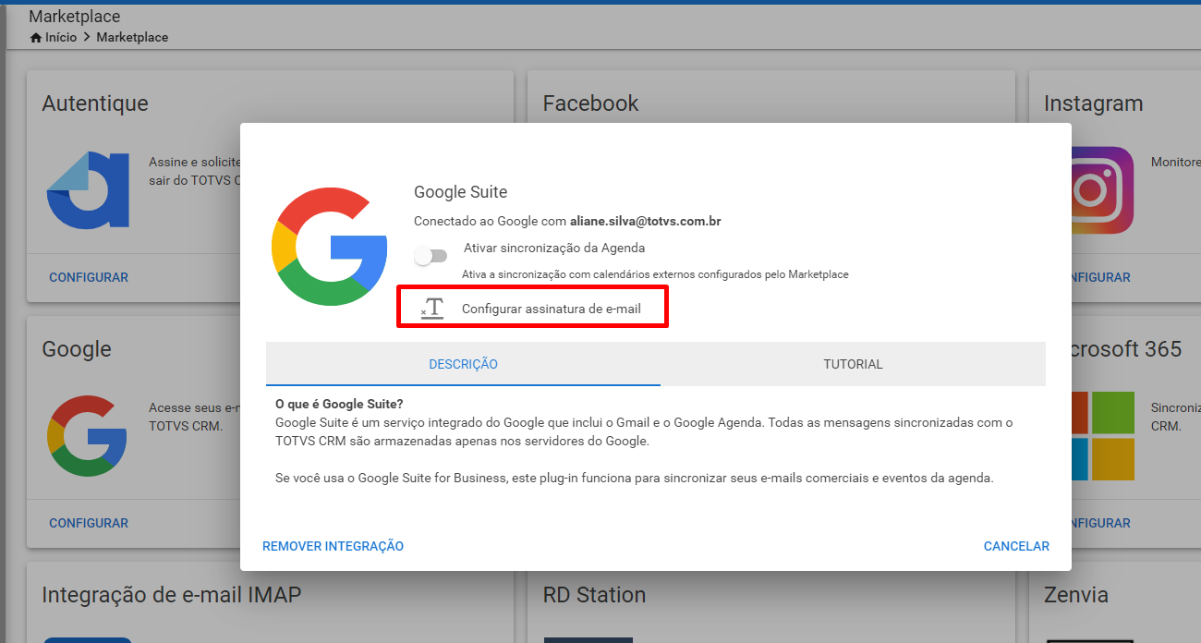Click the home icon in breadcrumb
The image size is (1201, 643).
tap(36, 38)
